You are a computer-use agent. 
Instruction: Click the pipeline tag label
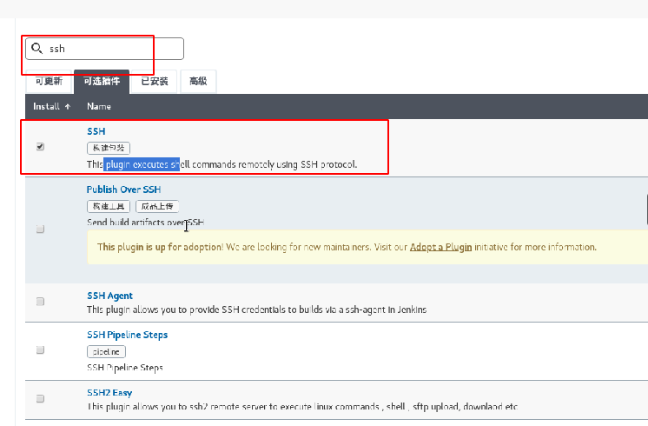coord(106,351)
